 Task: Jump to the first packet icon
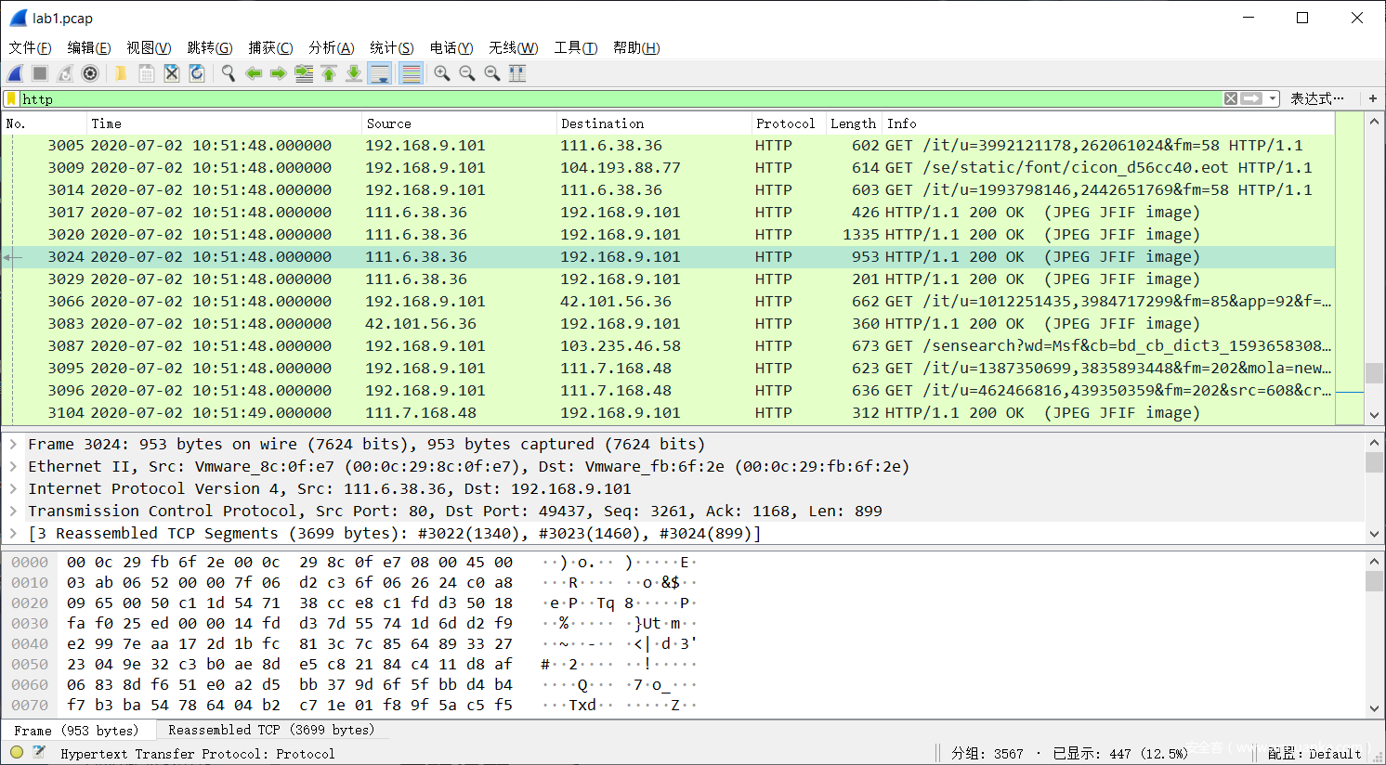coord(329,73)
